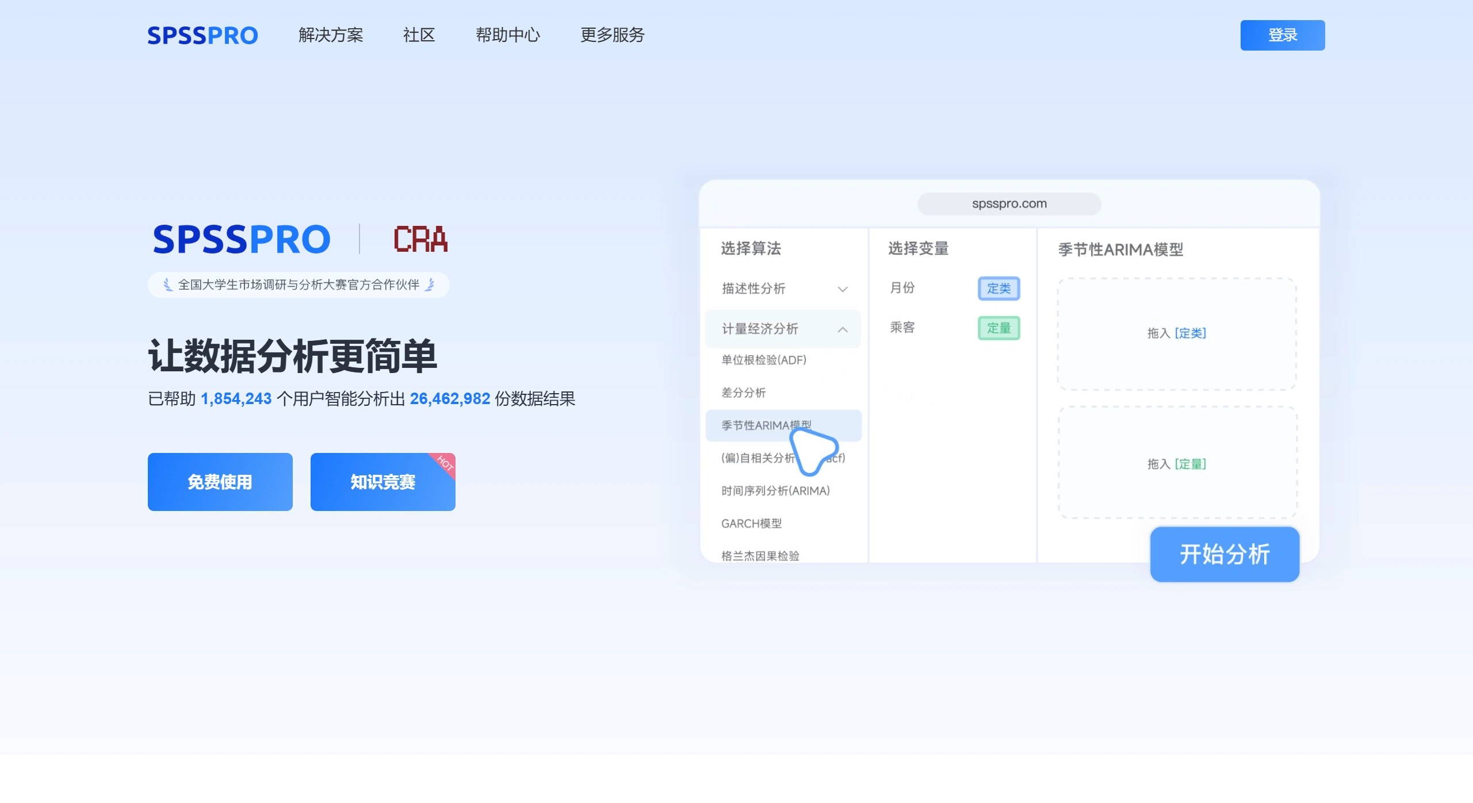This screenshot has height=803, width=1473.
Task: Click the 定量 tag next to 乘客
Action: tap(1000, 328)
